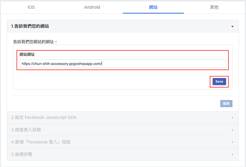Click the 繼續 continue button
Screen dimensions: 246x167
[226, 103]
